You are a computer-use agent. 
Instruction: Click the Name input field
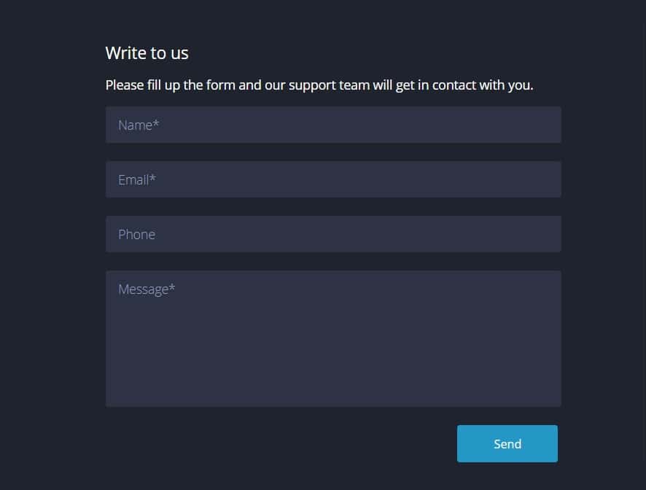tap(333, 125)
